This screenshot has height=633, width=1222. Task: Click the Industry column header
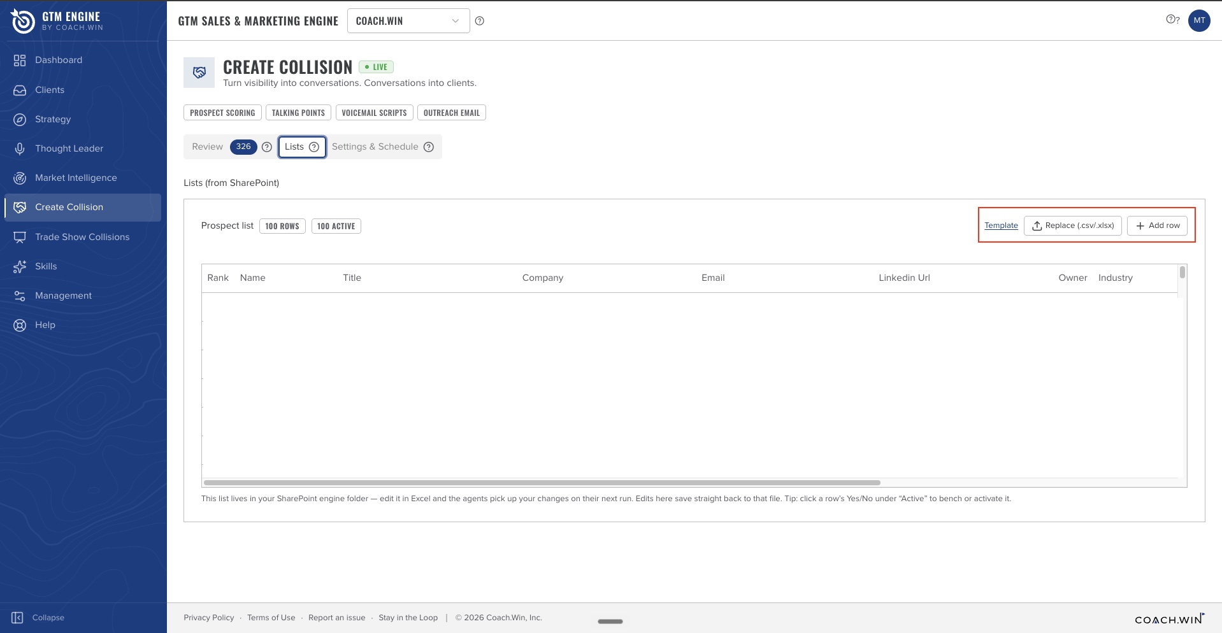click(x=1116, y=278)
